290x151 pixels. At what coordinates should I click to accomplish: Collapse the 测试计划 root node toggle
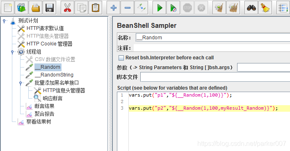[x=4, y=21]
